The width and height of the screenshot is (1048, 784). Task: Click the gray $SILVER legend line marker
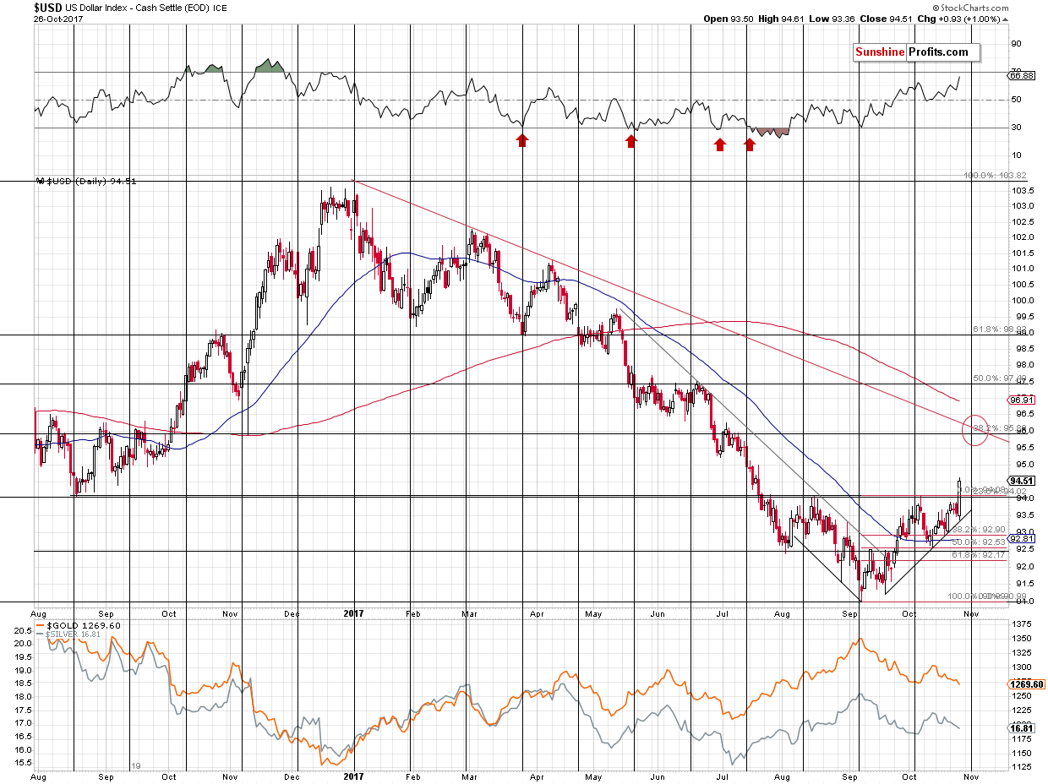pyautogui.click(x=41, y=634)
